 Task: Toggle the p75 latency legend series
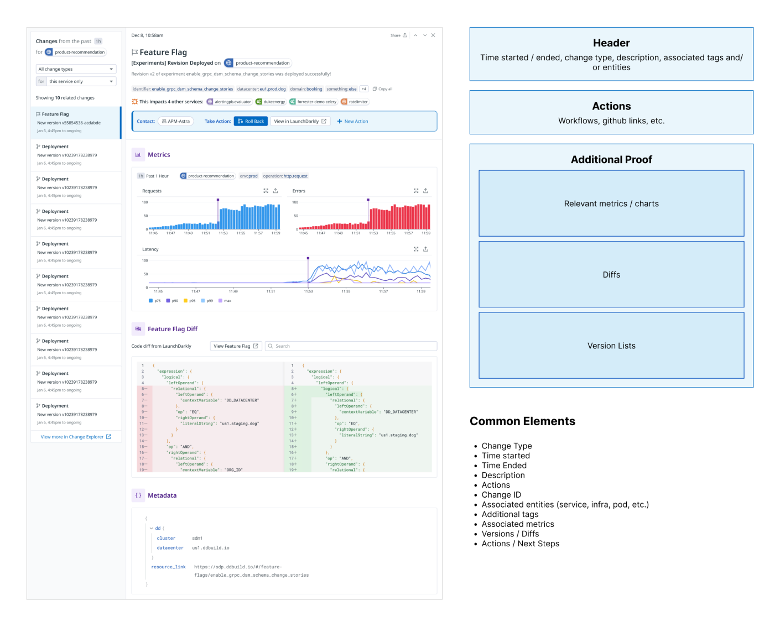click(155, 301)
